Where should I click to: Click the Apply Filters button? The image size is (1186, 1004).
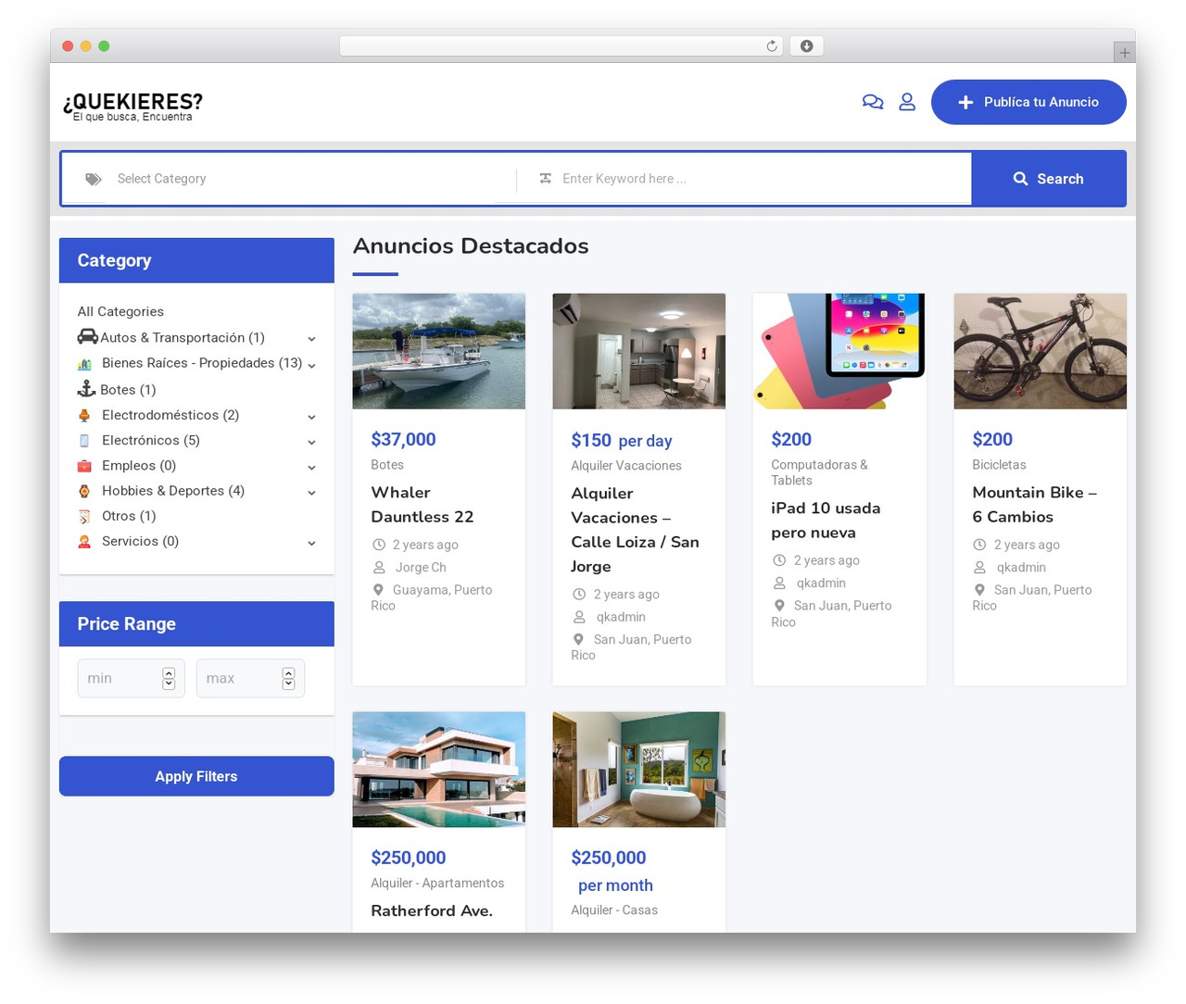pos(196,776)
